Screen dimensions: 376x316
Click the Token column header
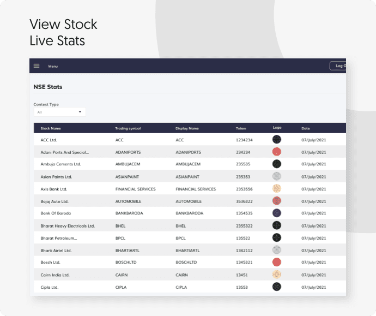241,128
